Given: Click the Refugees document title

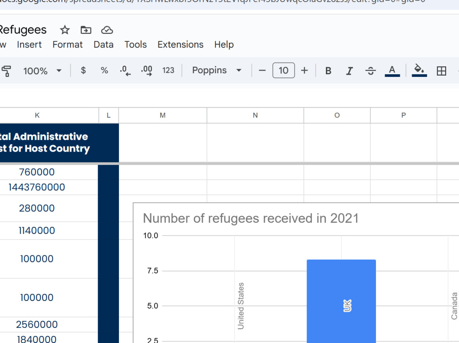Looking at the screenshot, I should click(x=23, y=30).
